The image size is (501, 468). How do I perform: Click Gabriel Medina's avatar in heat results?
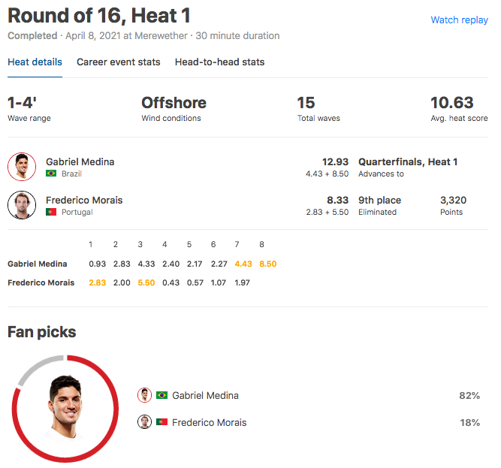(x=22, y=167)
